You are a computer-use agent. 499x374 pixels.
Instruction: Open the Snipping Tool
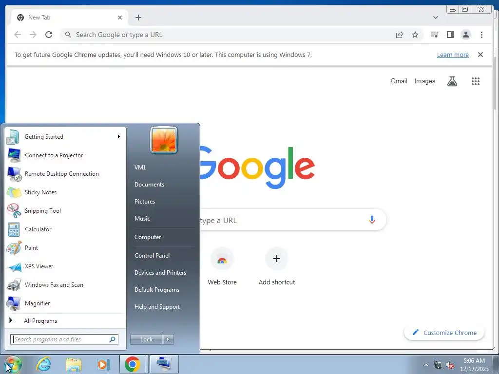coord(65,210)
